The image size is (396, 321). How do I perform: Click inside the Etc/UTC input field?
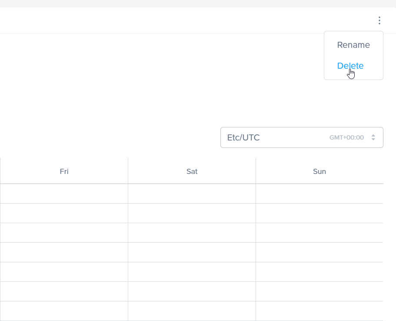pyautogui.click(x=261, y=137)
